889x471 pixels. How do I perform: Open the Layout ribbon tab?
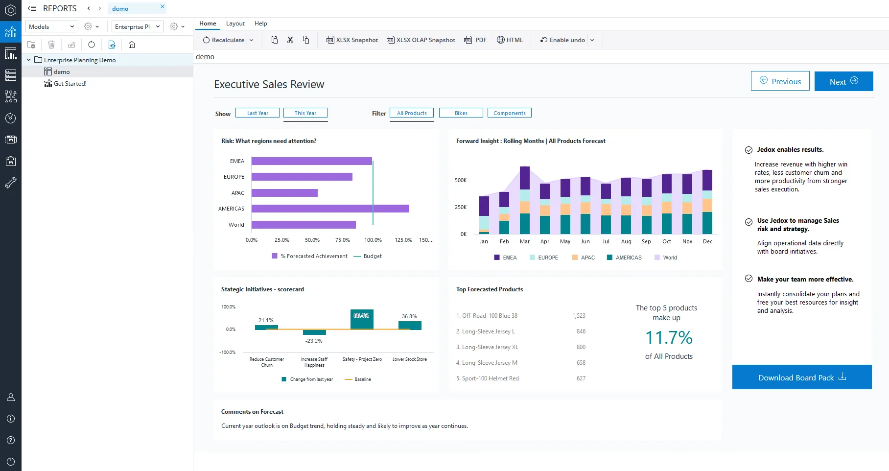pos(235,24)
